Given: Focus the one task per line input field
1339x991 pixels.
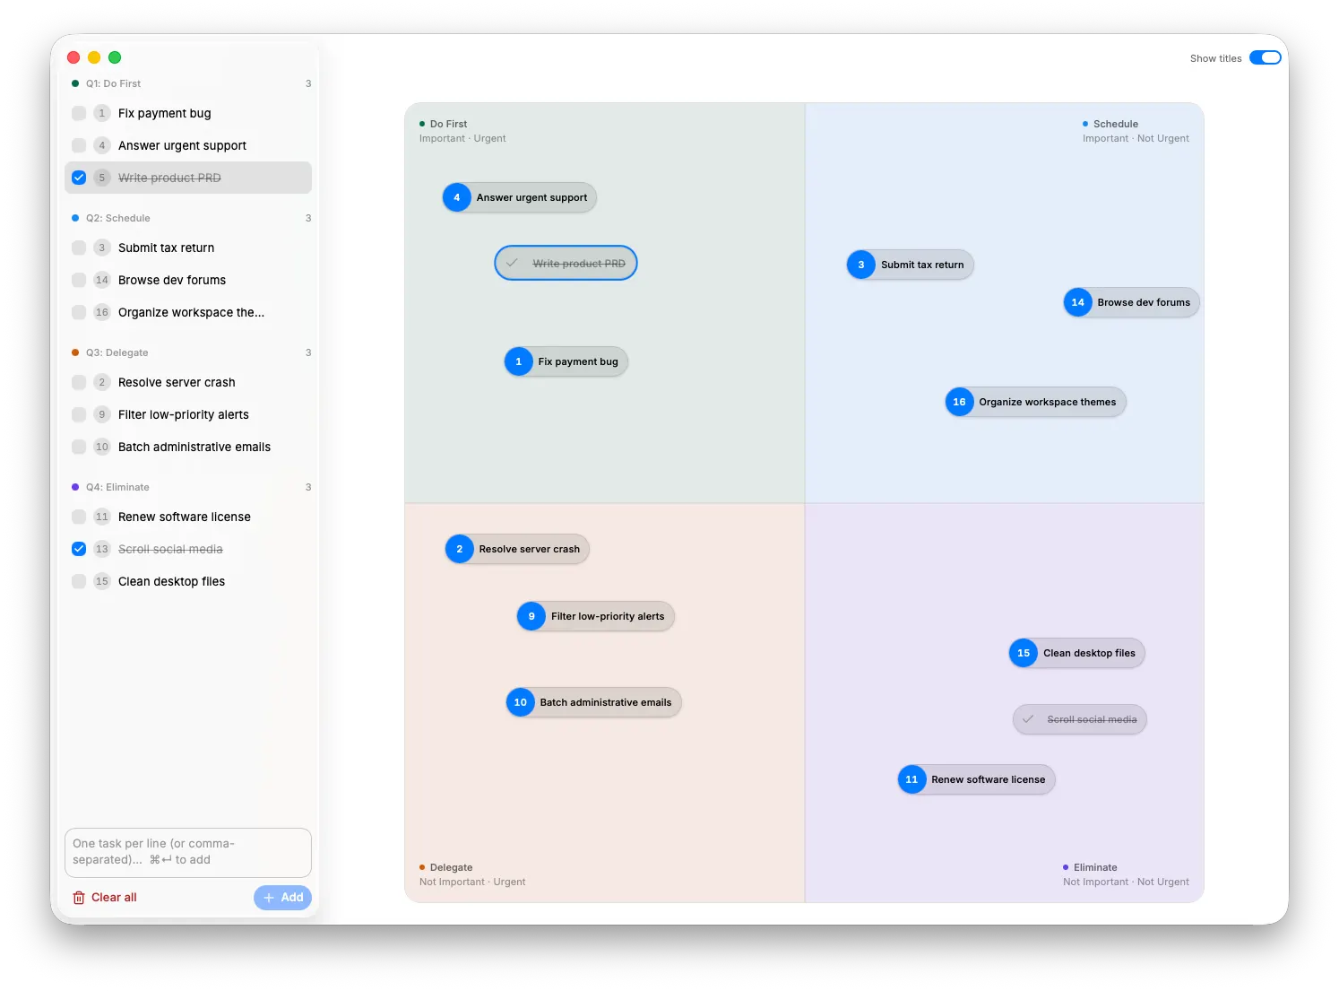Looking at the screenshot, I should coord(188,852).
